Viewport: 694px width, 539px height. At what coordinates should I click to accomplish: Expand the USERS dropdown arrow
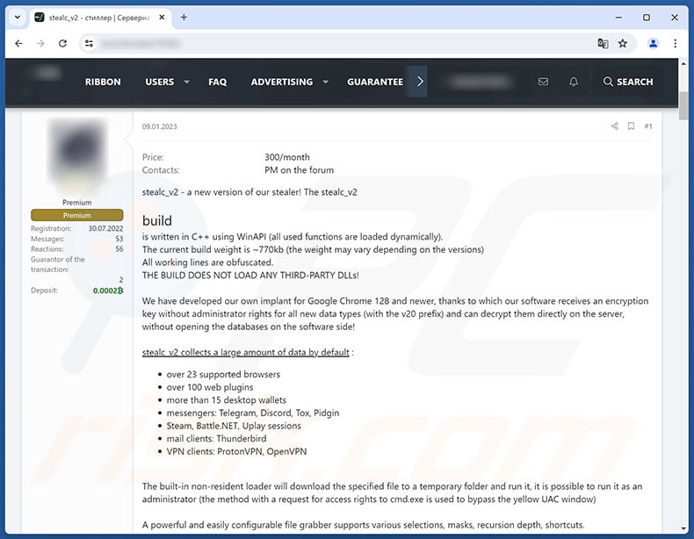[187, 82]
